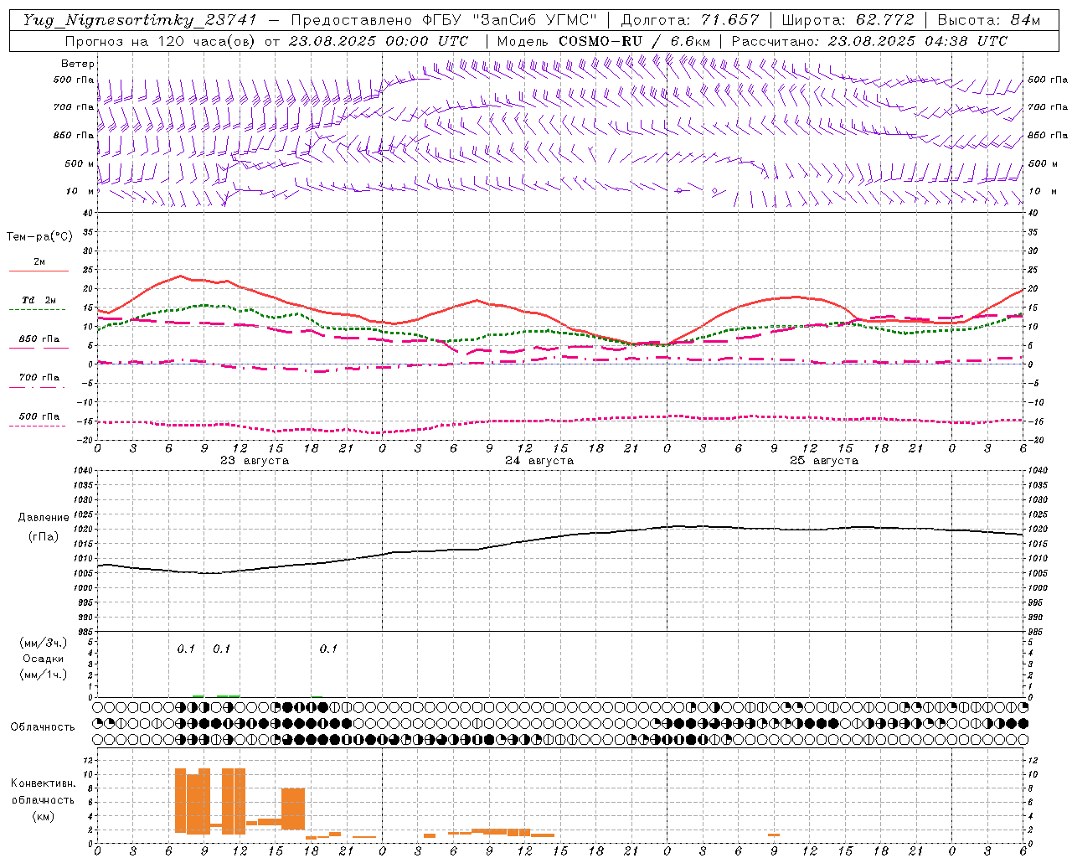Click the 'Долгота: 71.657' longitude value
This screenshot has width=1072, height=858.
click(x=690, y=20)
